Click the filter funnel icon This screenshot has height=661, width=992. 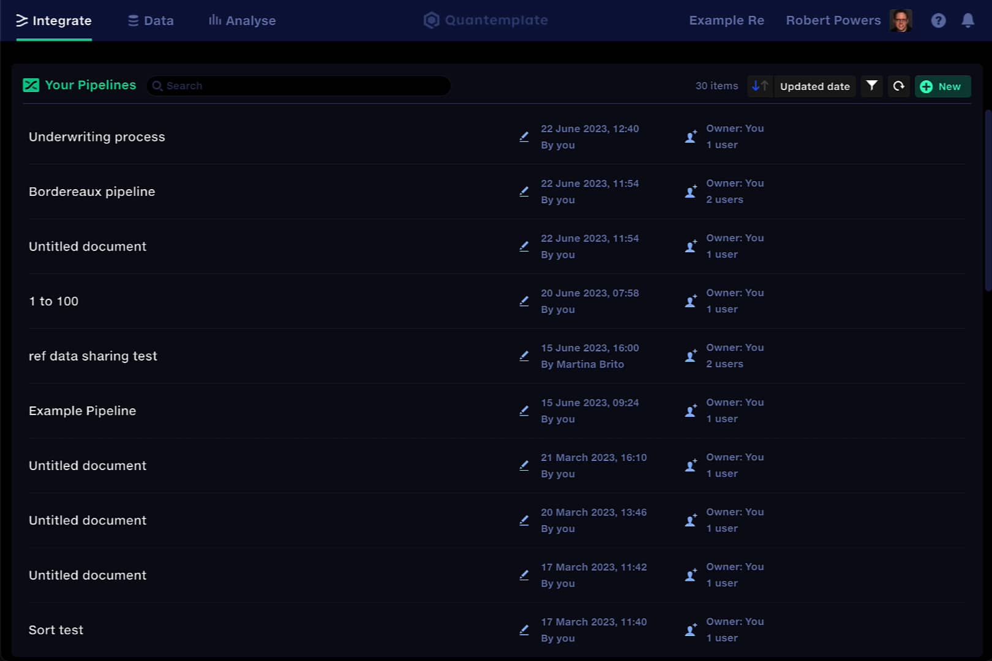point(871,86)
